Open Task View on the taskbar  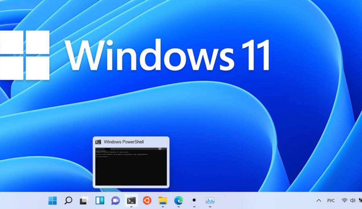click(84, 200)
